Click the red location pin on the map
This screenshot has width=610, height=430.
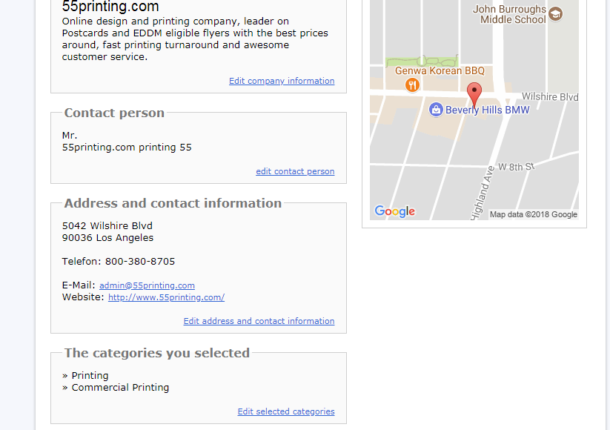point(474,95)
